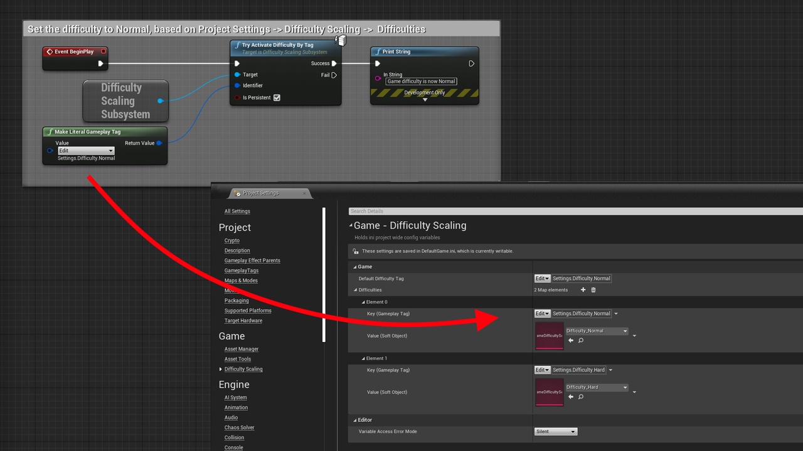
Task: Click Make Literal Gameplay Tag Value pin
Action: [x=50, y=150]
